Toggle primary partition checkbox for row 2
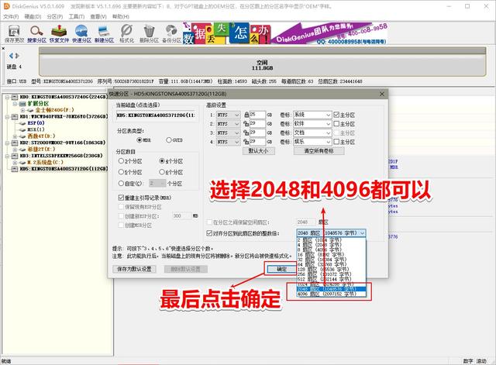 [x=336, y=124]
